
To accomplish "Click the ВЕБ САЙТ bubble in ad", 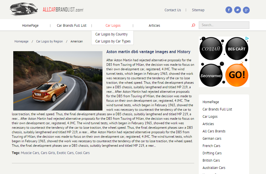I will pyautogui.click(x=237, y=49).
